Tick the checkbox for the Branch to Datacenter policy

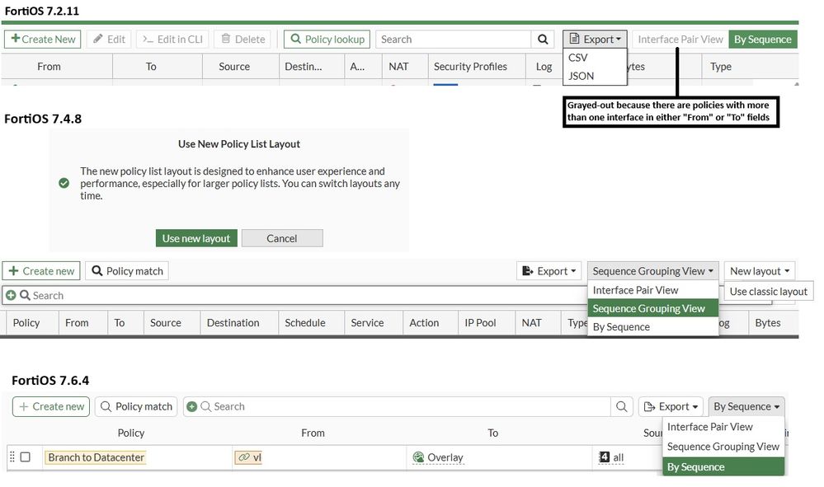pyautogui.click(x=26, y=457)
